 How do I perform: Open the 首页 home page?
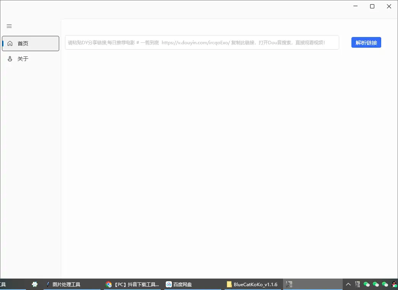point(31,43)
